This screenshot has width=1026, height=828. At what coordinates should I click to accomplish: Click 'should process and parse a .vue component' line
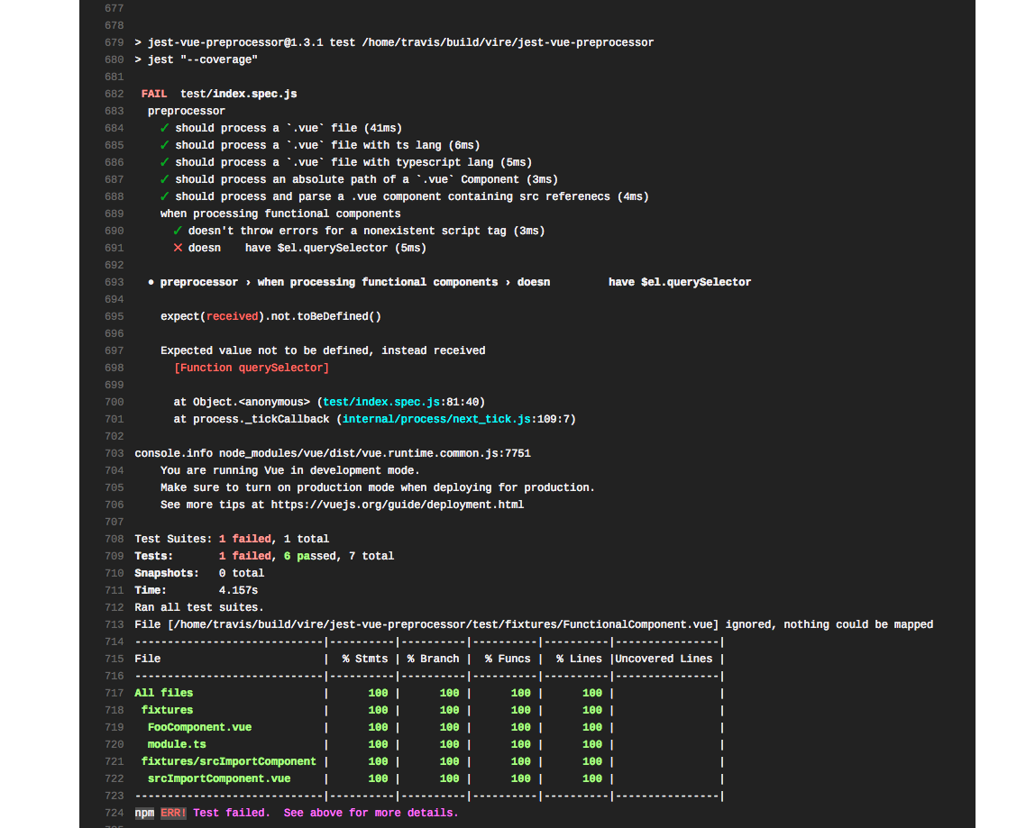coord(412,196)
